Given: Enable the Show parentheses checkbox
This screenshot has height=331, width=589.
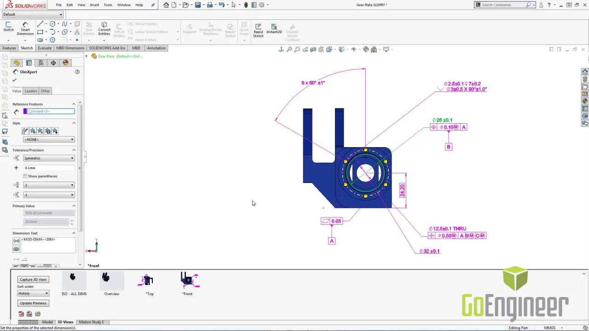Looking at the screenshot, I should coord(25,176).
